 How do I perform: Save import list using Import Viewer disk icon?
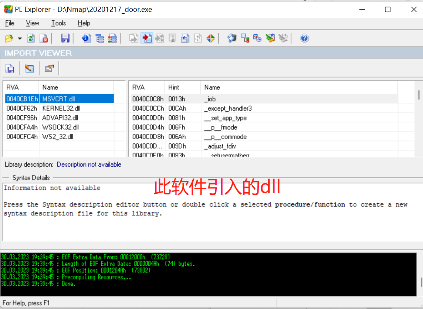coord(10,69)
